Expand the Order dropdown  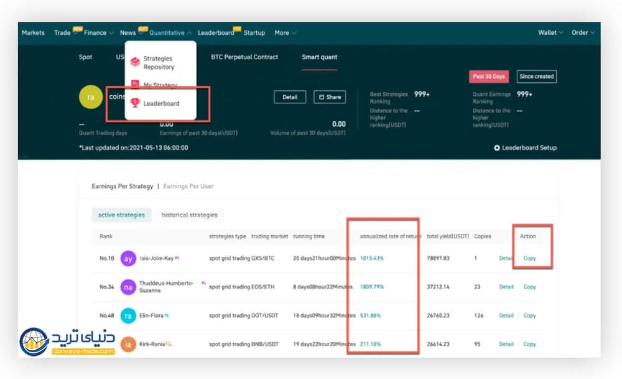[583, 32]
